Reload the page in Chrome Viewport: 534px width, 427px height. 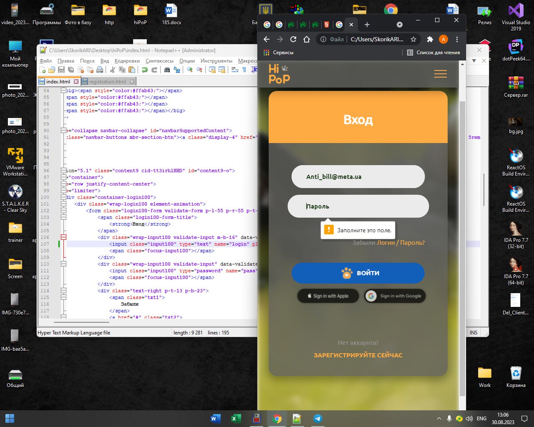[x=293, y=39]
